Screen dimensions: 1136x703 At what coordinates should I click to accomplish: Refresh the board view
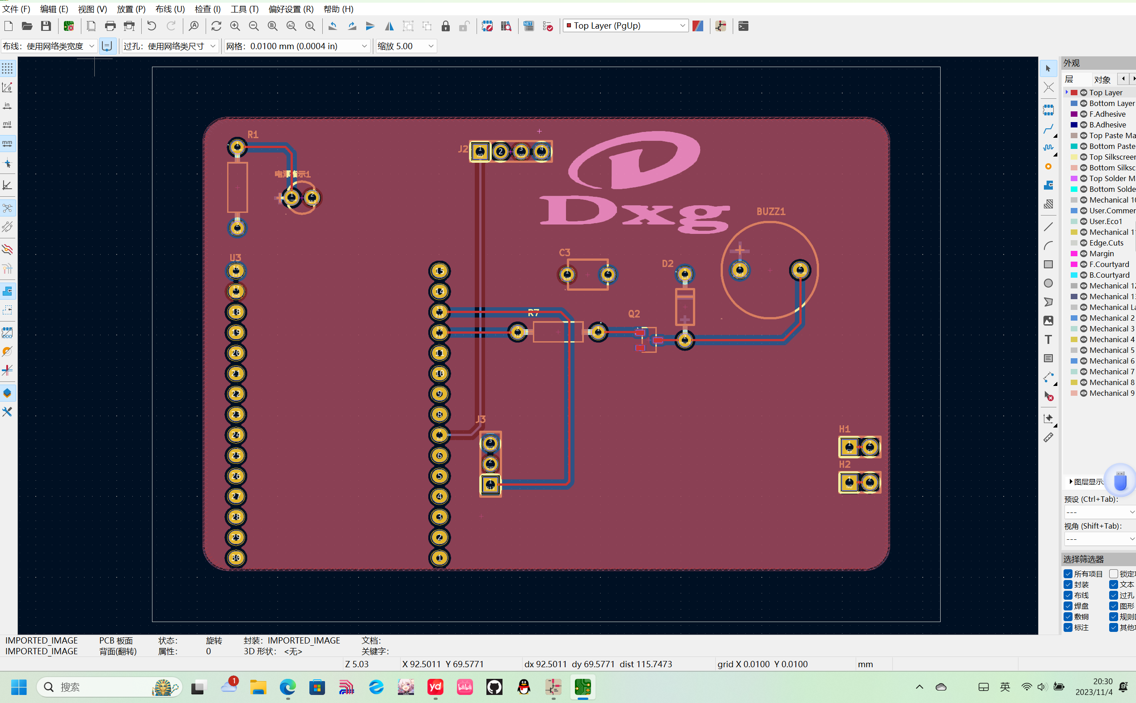pyautogui.click(x=216, y=26)
